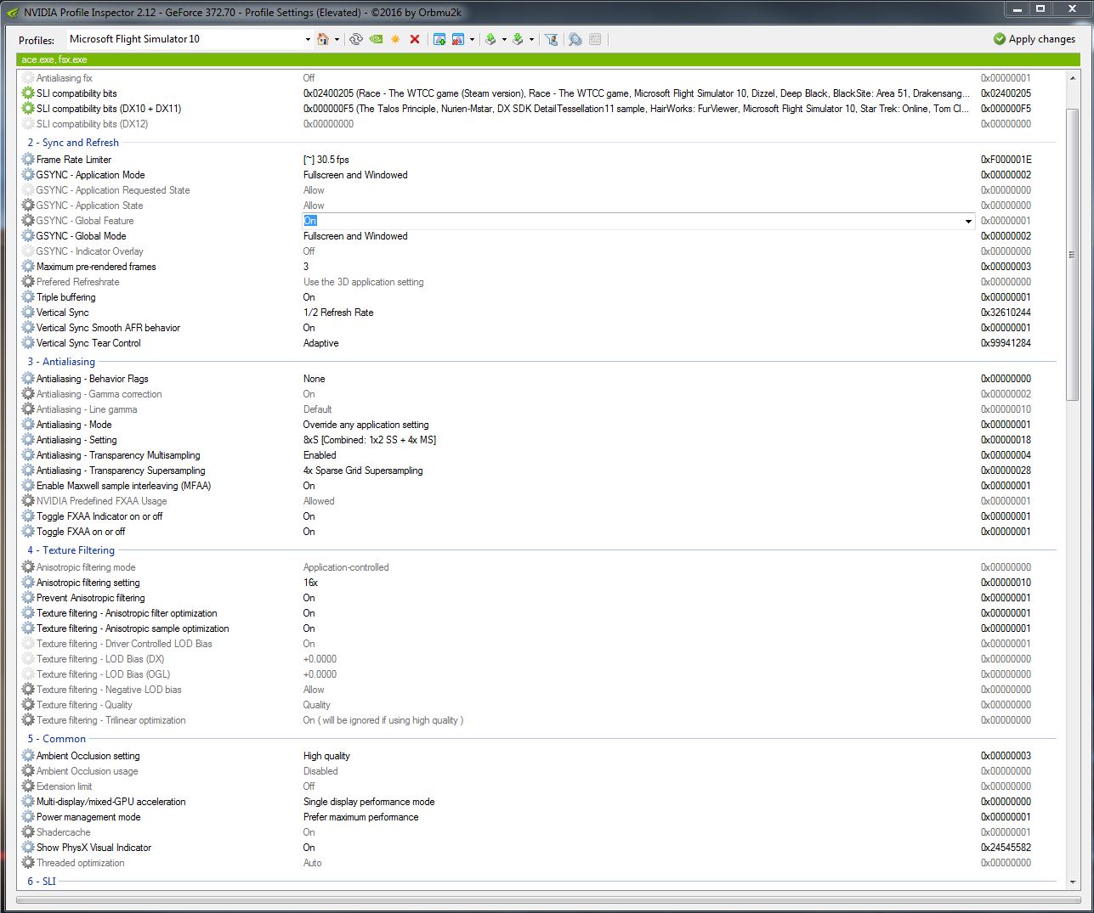Screen dimensions: 1094x913
Task: Select 'Prevent Anisotropic filtering' row
Action: pyautogui.click(x=539, y=598)
